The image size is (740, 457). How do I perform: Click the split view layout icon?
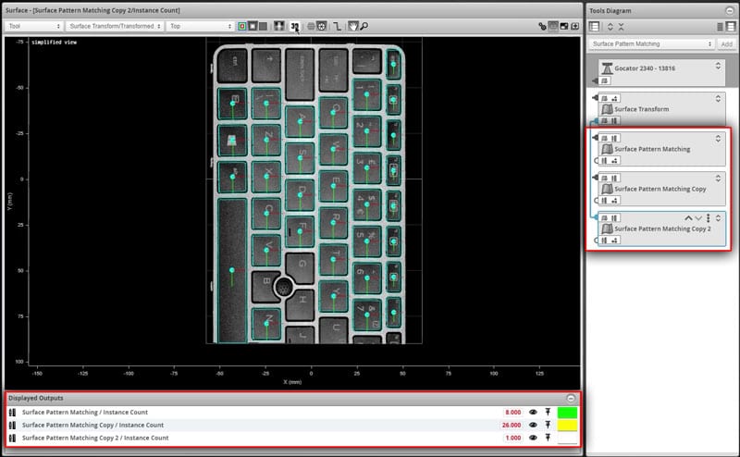tap(564, 26)
